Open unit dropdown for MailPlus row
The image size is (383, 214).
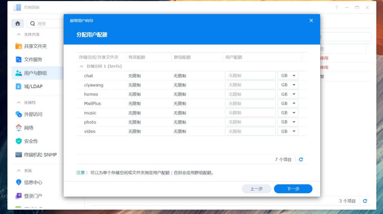coord(288,103)
